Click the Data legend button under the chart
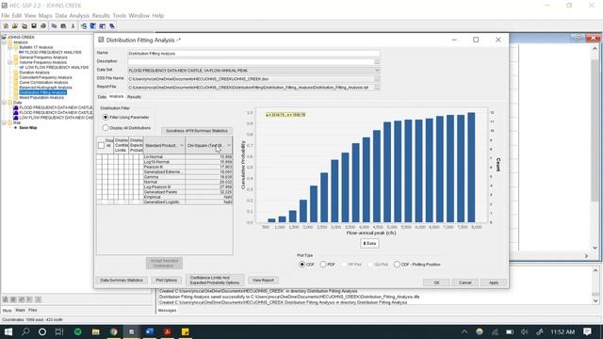Screen dimensions: 603x339 pos(369,243)
